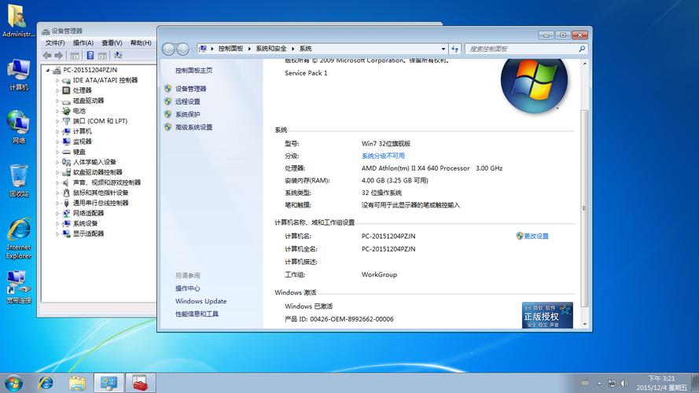
Task: Click 系统和安全 breadcrumb in address bar
Action: pyautogui.click(x=271, y=49)
